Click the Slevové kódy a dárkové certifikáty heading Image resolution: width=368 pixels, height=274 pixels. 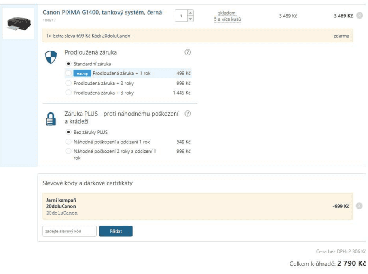point(87,183)
